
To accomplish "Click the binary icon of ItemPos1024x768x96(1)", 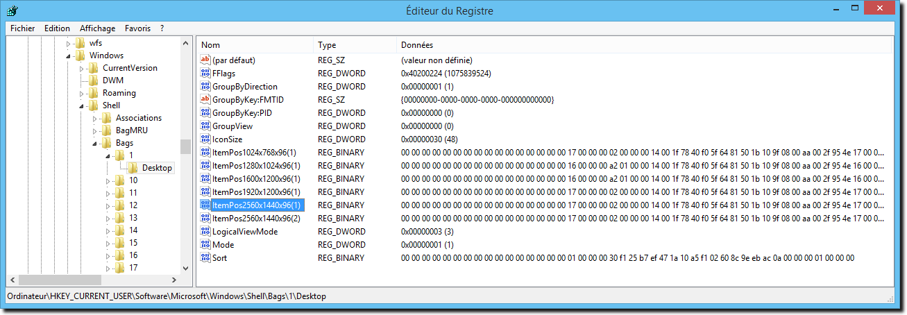I will click(205, 153).
